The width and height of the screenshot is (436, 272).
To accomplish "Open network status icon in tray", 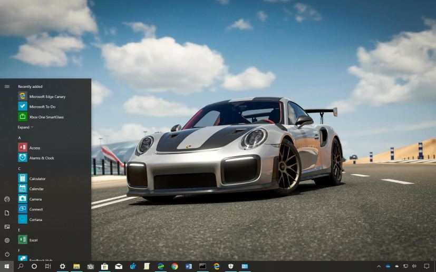I will (x=406, y=266).
